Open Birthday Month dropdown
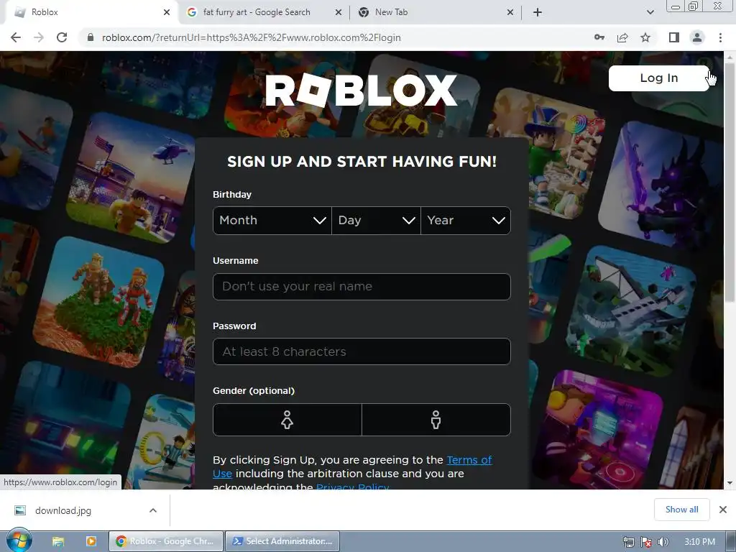Viewport: 736px width, 552px height. 272,221
